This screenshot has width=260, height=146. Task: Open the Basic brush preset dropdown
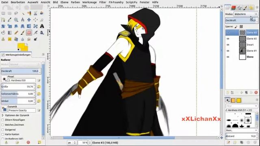click(x=241, y=130)
